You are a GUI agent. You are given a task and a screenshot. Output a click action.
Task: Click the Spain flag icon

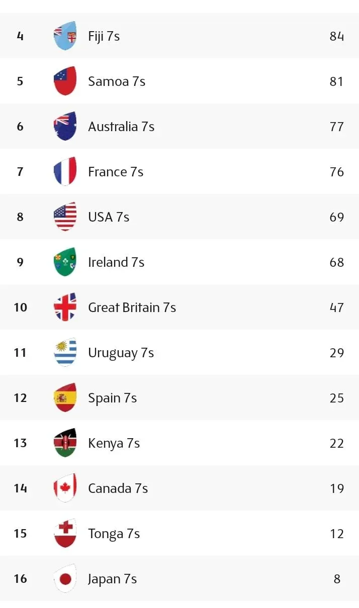(65, 398)
